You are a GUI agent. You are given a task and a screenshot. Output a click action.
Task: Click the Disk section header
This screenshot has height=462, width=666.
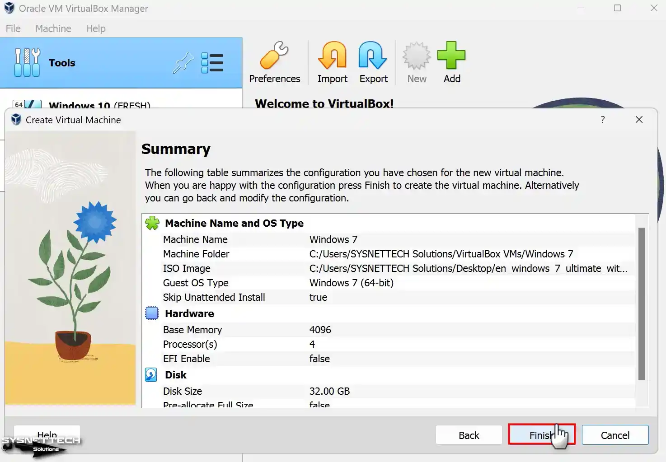pos(175,375)
